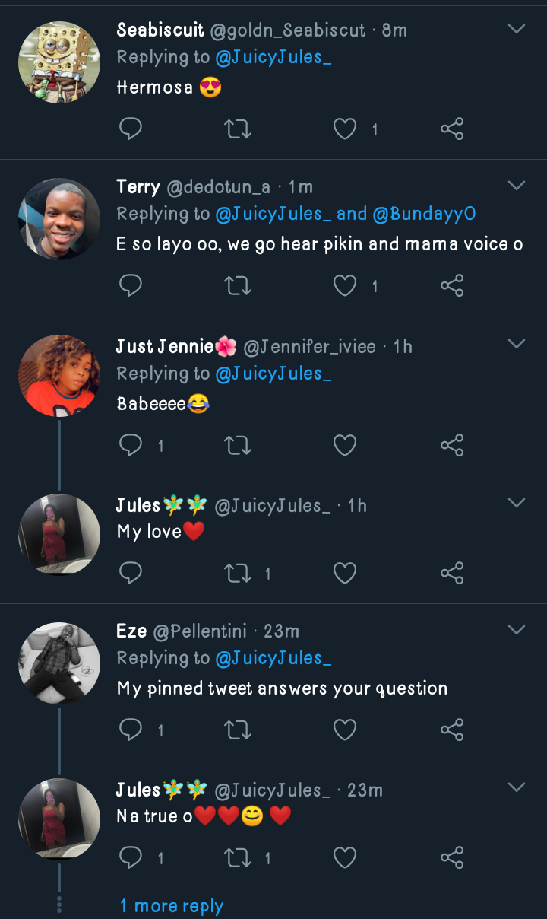The width and height of the screenshot is (547, 919).
Task: Share Seabiscuit's tweet via share icon
Action: pyautogui.click(x=452, y=129)
